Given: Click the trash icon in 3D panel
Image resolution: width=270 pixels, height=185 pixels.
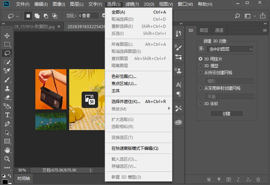Looking at the screenshot, I should click(x=258, y=180).
